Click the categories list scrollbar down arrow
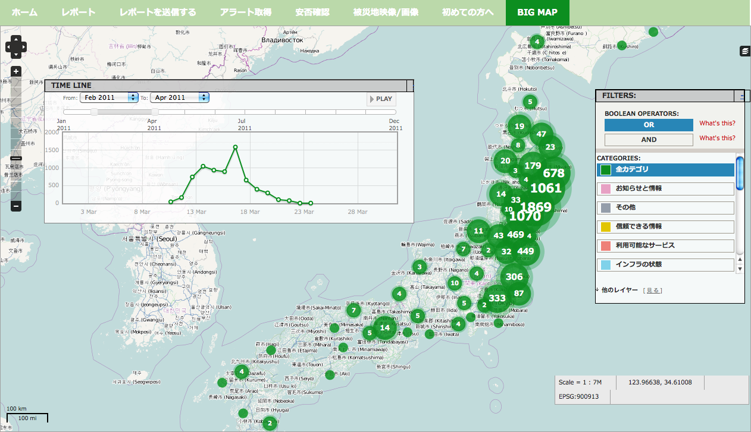Viewport: 751px width, 432px height. point(740,269)
